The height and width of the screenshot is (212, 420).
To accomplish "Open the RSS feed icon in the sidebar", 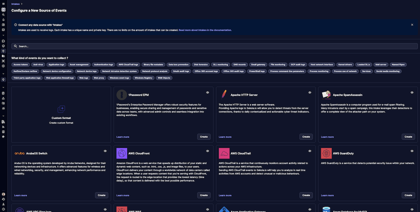I will click(x=3, y=127).
